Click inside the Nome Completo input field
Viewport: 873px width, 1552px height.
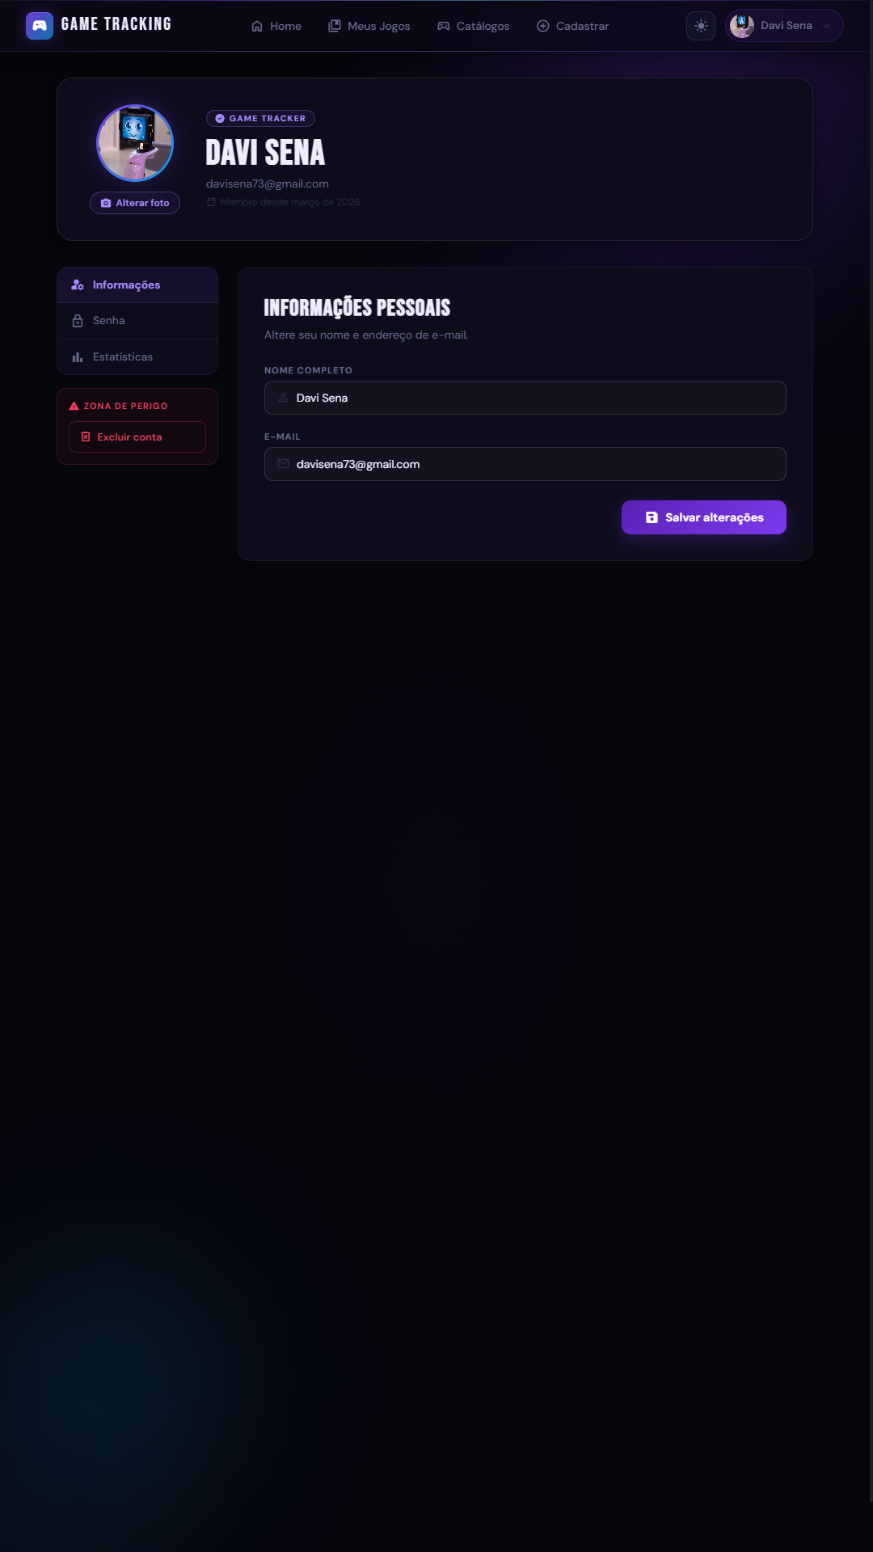[x=525, y=398]
